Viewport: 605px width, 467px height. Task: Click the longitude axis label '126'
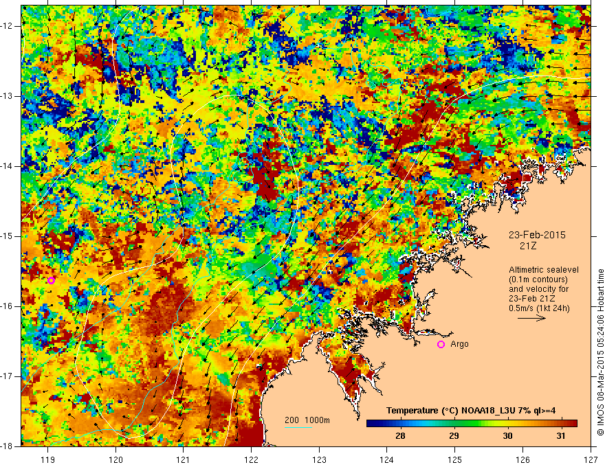pyautogui.click(x=522, y=459)
